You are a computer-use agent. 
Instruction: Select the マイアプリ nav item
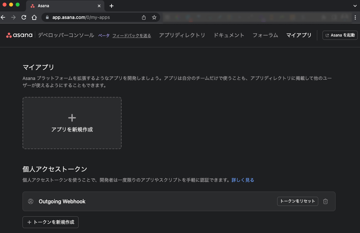tap(299, 35)
